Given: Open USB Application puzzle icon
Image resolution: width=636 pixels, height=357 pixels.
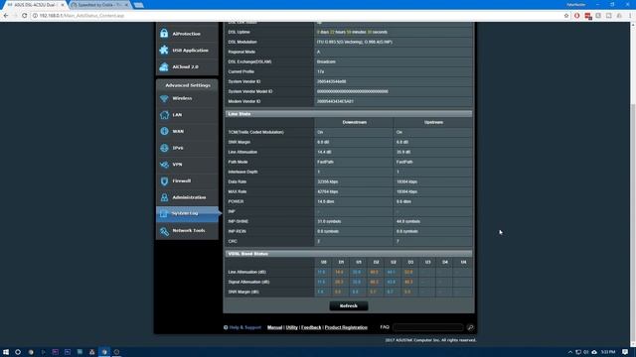Looking at the screenshot, I should tap(164, 50).
